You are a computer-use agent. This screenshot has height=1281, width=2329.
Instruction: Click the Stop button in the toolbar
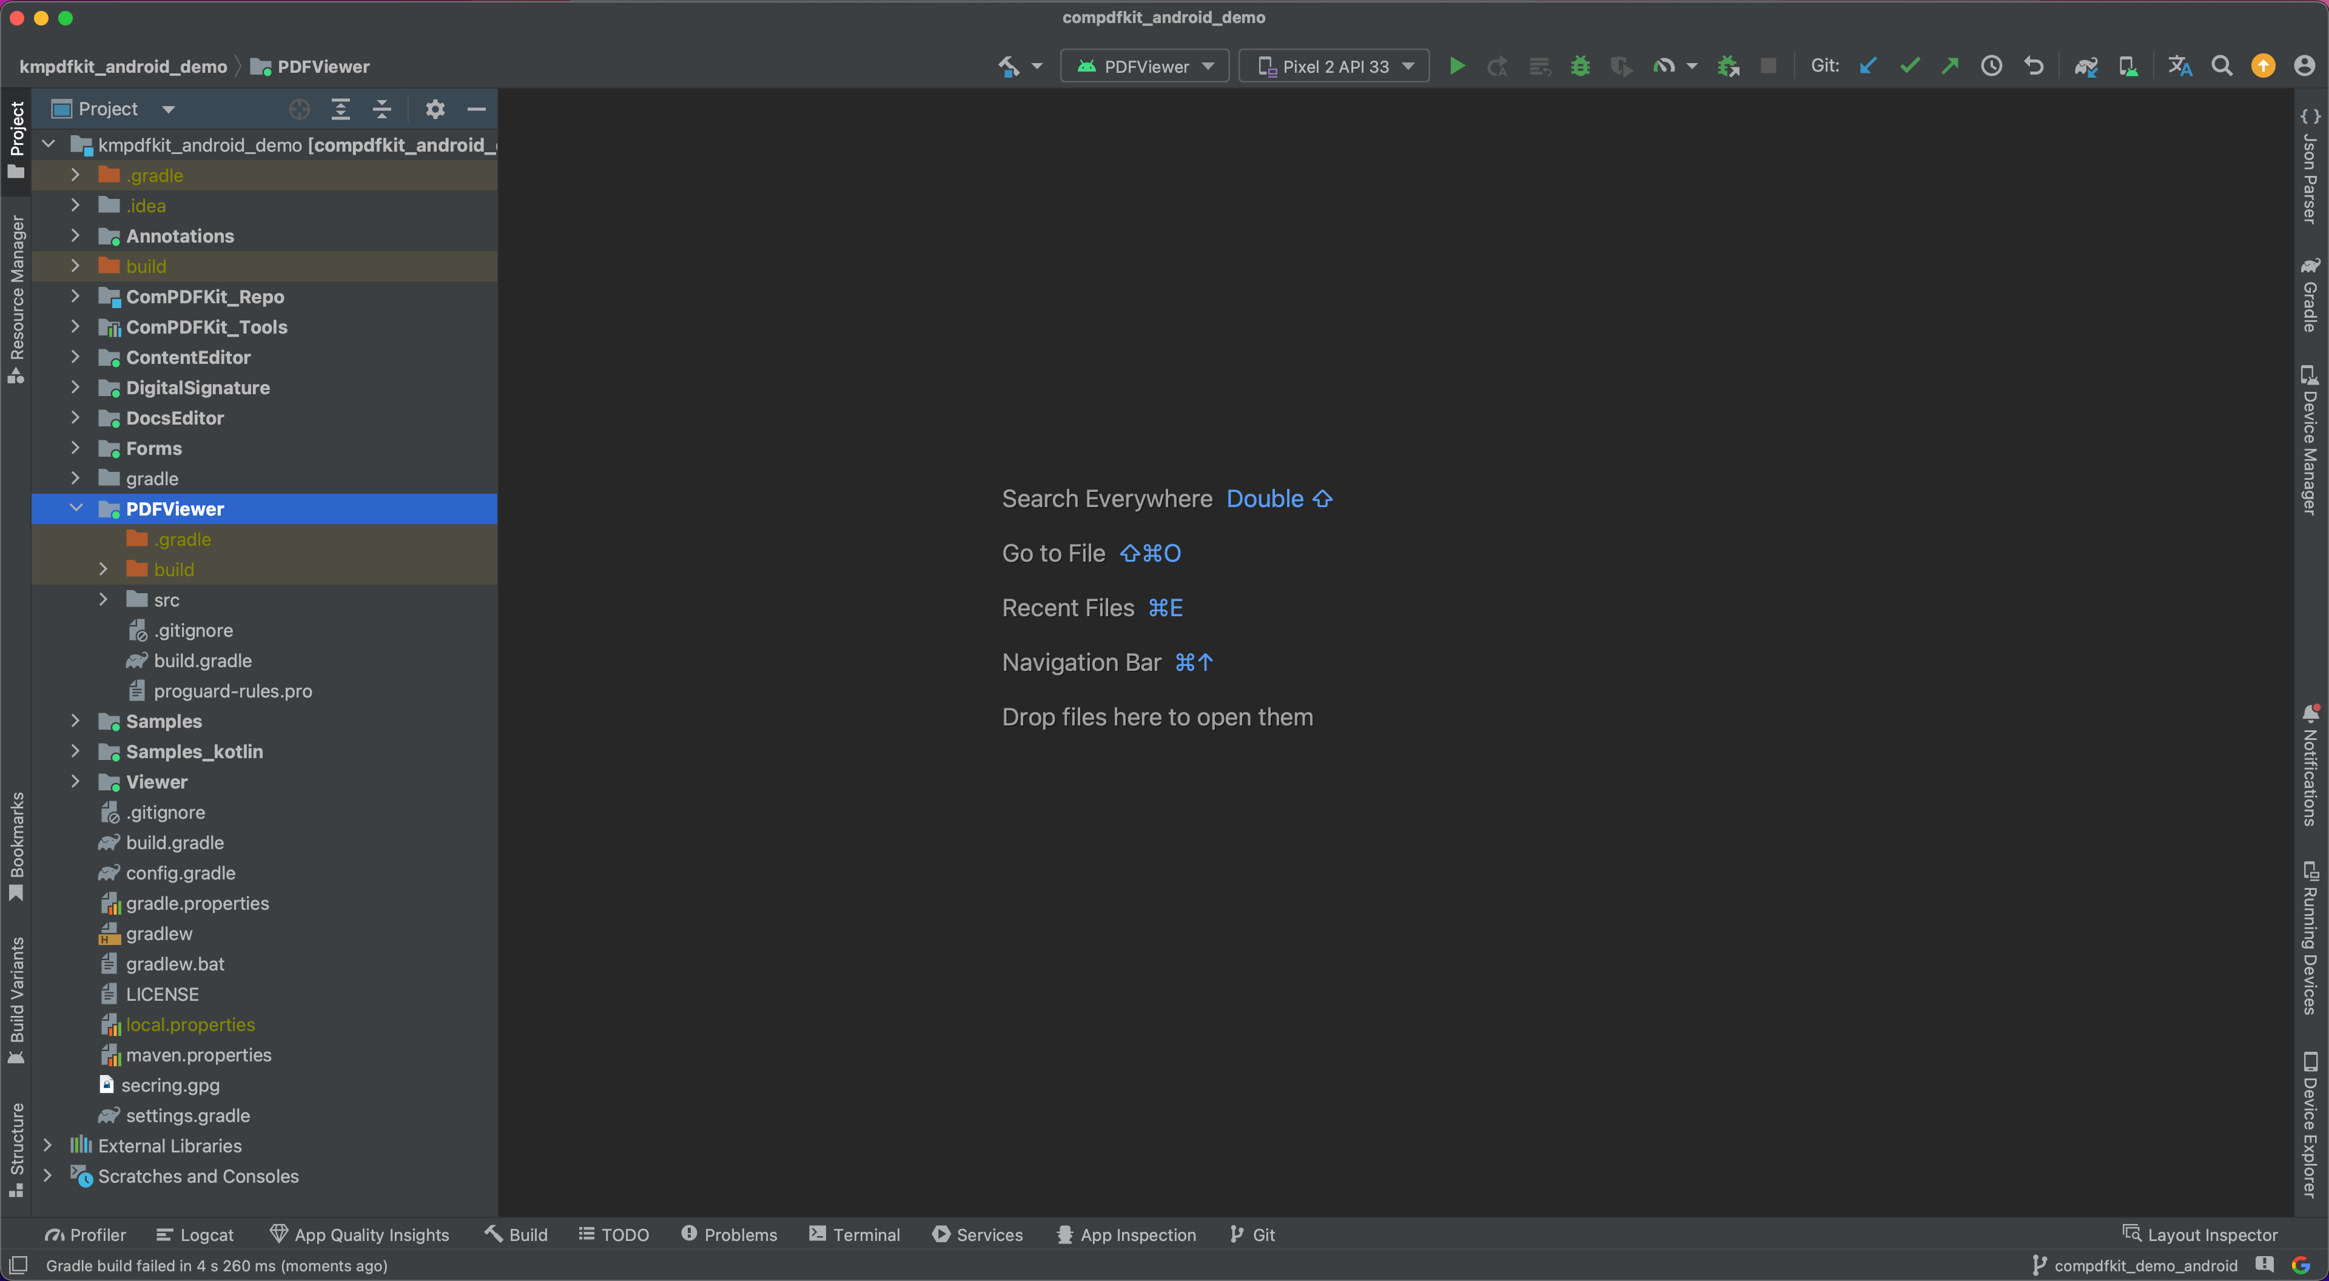1769,66
